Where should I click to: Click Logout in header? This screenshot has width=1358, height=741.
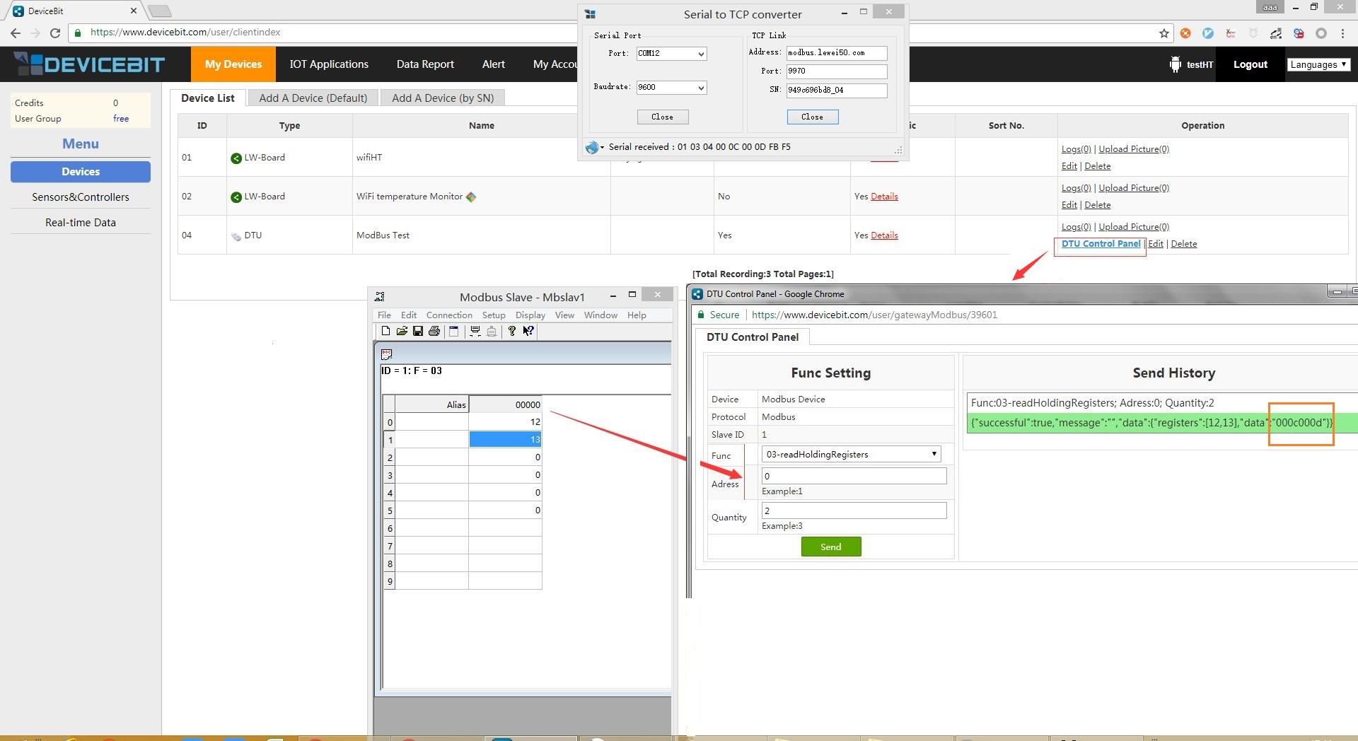1250,64
